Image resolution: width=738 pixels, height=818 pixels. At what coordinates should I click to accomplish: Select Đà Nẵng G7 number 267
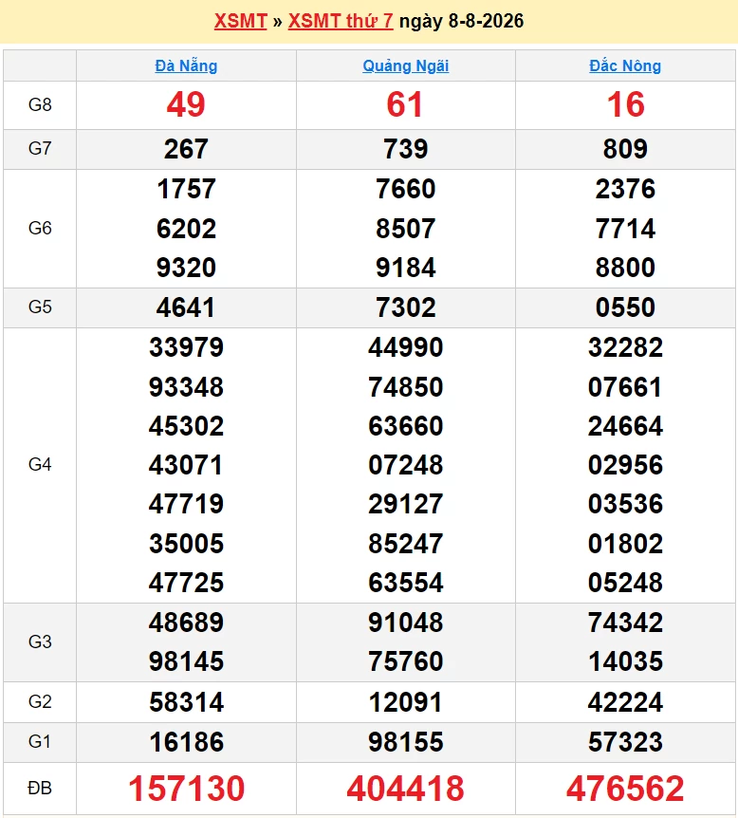[186, 149]
